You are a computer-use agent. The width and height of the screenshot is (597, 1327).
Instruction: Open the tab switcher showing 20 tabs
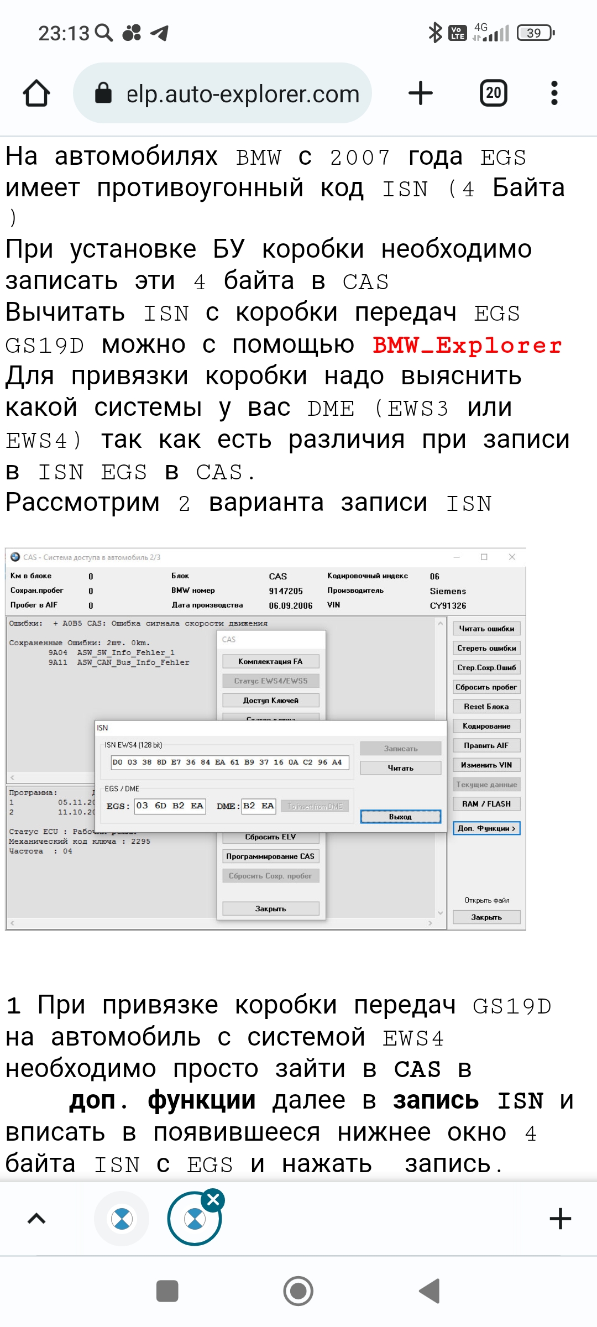[x=493, y=93]
